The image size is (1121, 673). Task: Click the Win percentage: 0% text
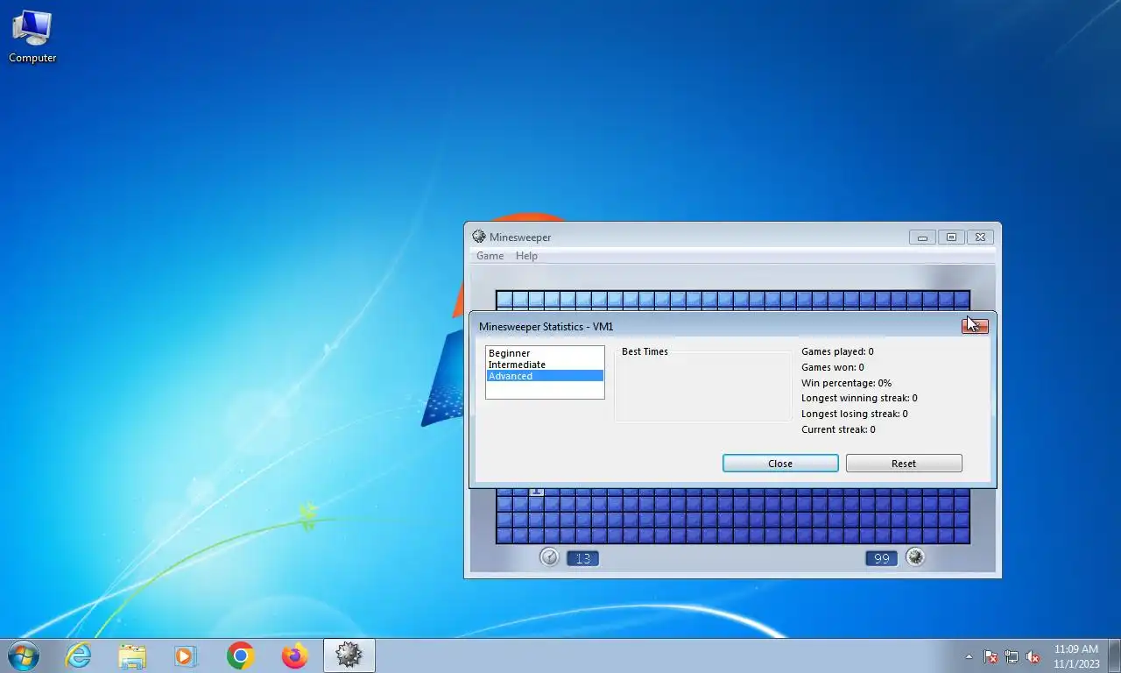(846, 383)
